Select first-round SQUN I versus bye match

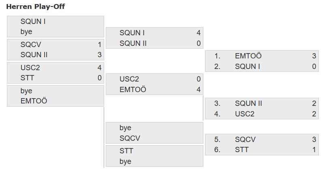click(56, 27)
